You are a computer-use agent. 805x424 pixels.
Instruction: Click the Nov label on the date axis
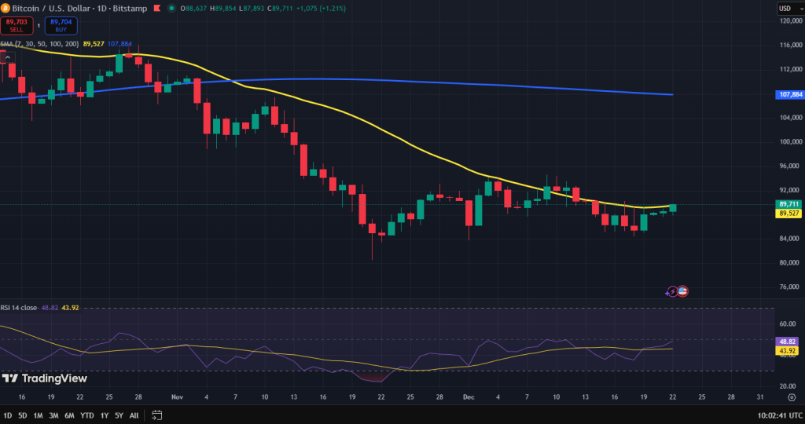point(177,397)
